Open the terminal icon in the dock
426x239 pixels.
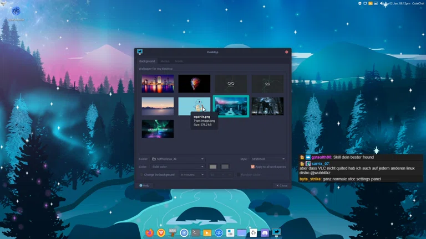[x=196, y=233]
